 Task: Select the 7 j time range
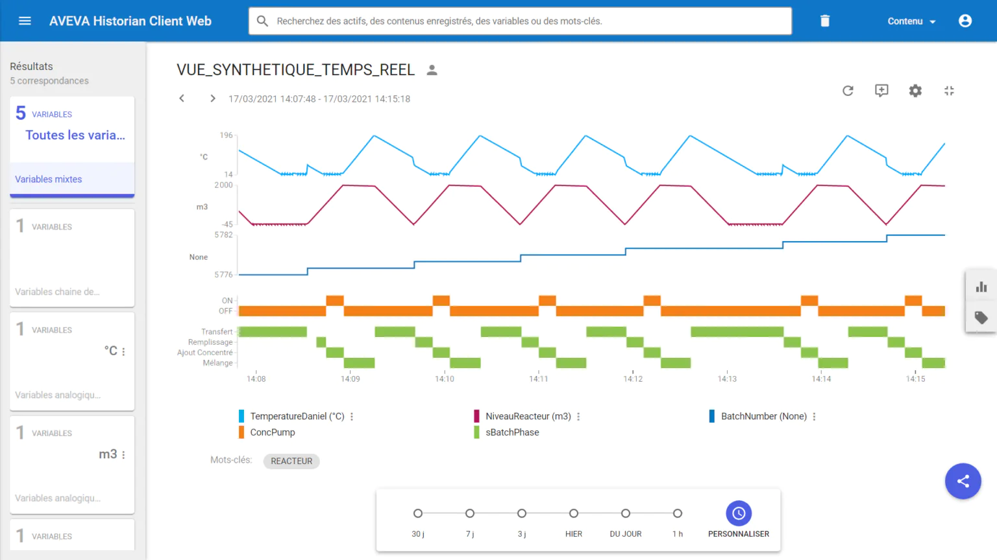470,513
